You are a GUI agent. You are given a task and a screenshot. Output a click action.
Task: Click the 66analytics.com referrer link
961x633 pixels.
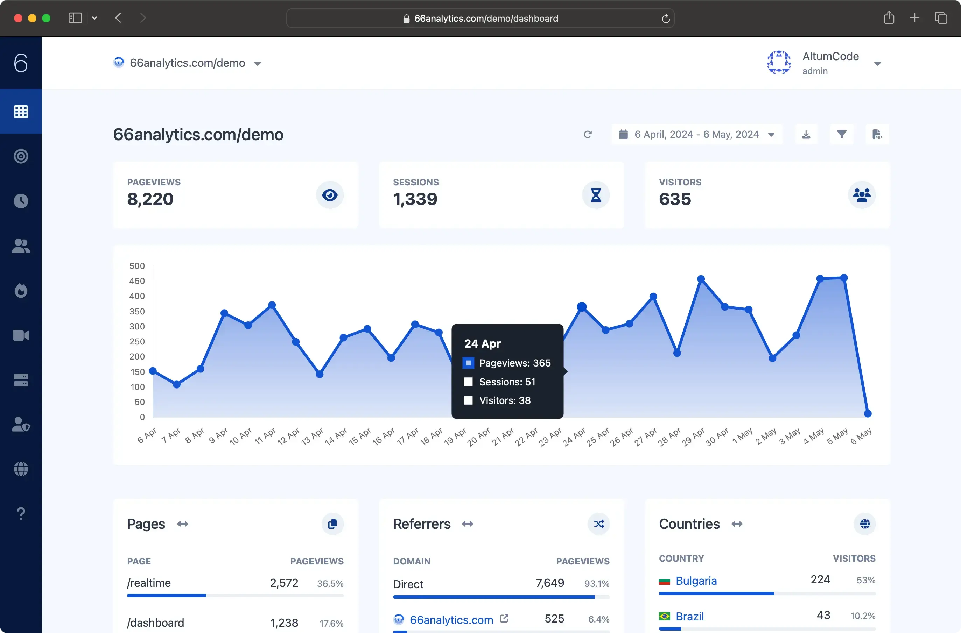451,620
